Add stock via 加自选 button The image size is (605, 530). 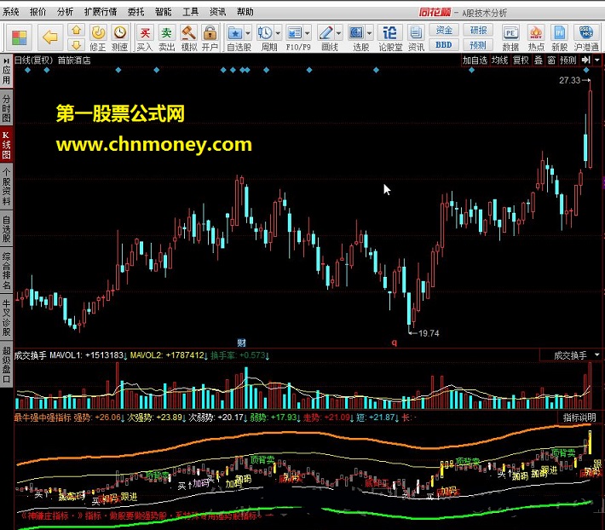(x=475, y=60)
